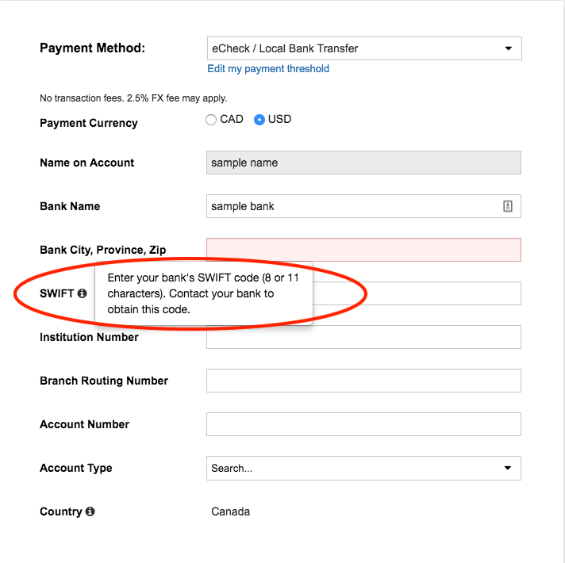
Task: Click the Branch Routing Number field
Action: point(363,381)
